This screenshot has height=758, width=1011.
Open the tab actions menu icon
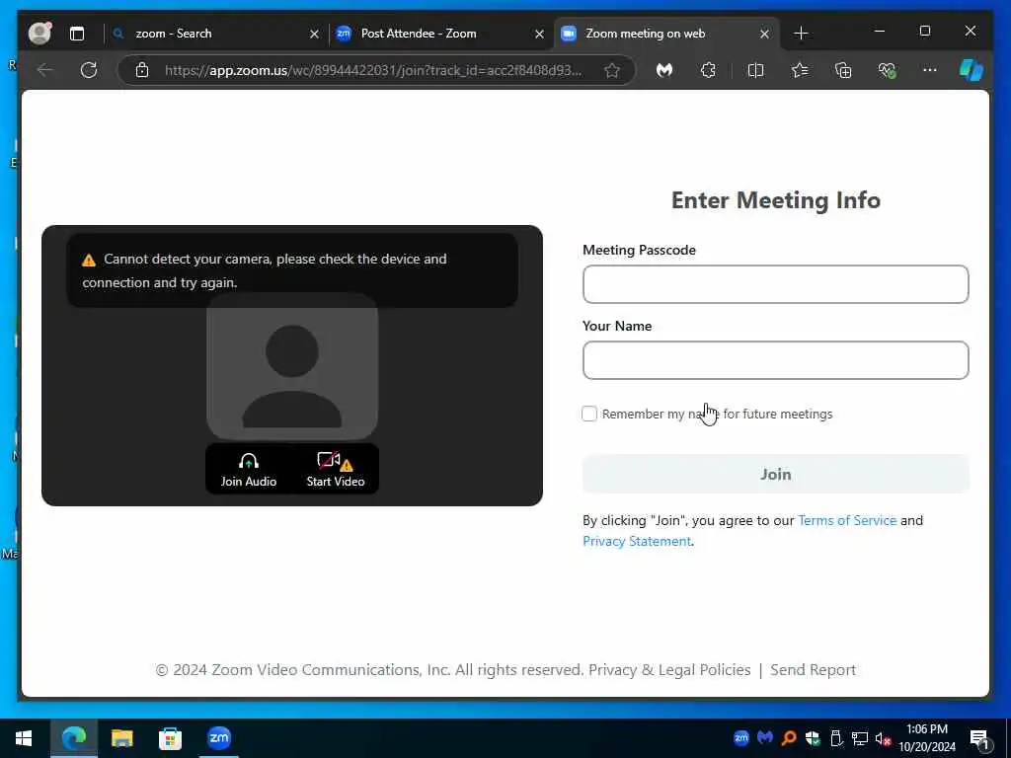tap(77, 34)
